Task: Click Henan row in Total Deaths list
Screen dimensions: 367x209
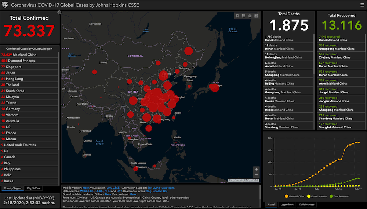Action: tap(288, 47)
